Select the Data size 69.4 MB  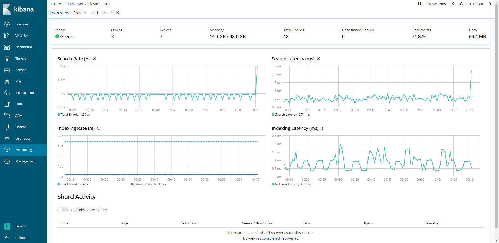[477, 37]
